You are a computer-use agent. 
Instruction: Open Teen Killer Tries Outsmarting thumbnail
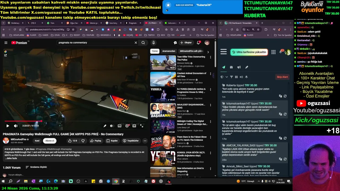click(163, 62)
